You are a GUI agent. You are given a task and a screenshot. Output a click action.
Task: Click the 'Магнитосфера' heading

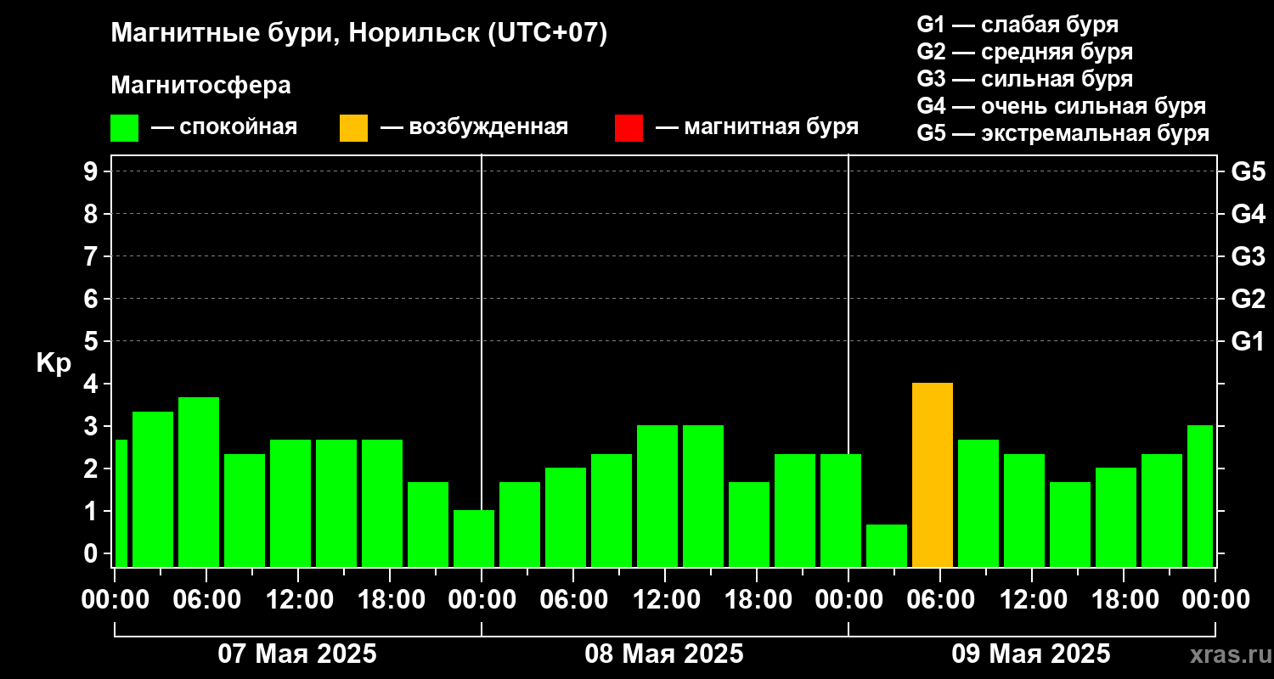point(201,85)
